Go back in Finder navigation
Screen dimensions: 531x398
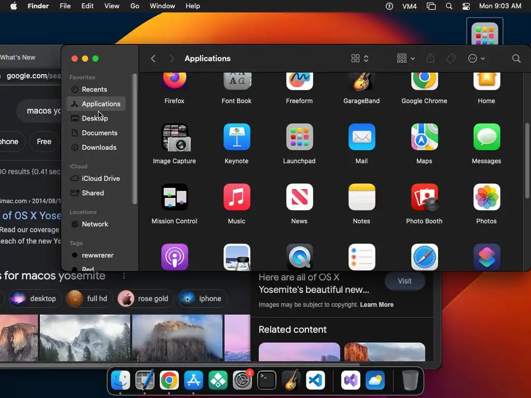[x=153, y=59]
